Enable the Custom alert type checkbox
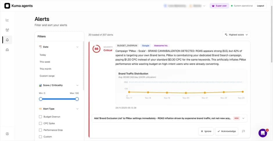This screenshot has width=273, height=141. tap(40, 137)
